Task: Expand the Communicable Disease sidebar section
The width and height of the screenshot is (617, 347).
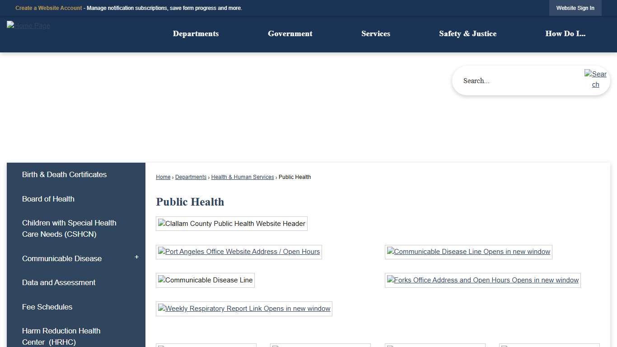Action: (136, 257)
